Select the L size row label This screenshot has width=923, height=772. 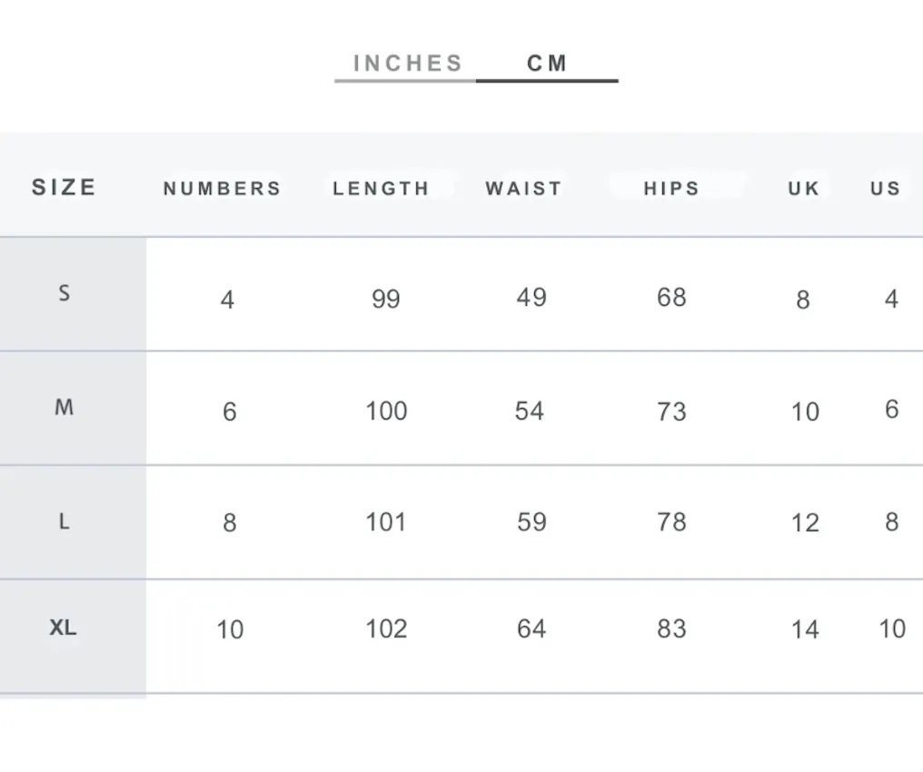click(x=65, y=521)
